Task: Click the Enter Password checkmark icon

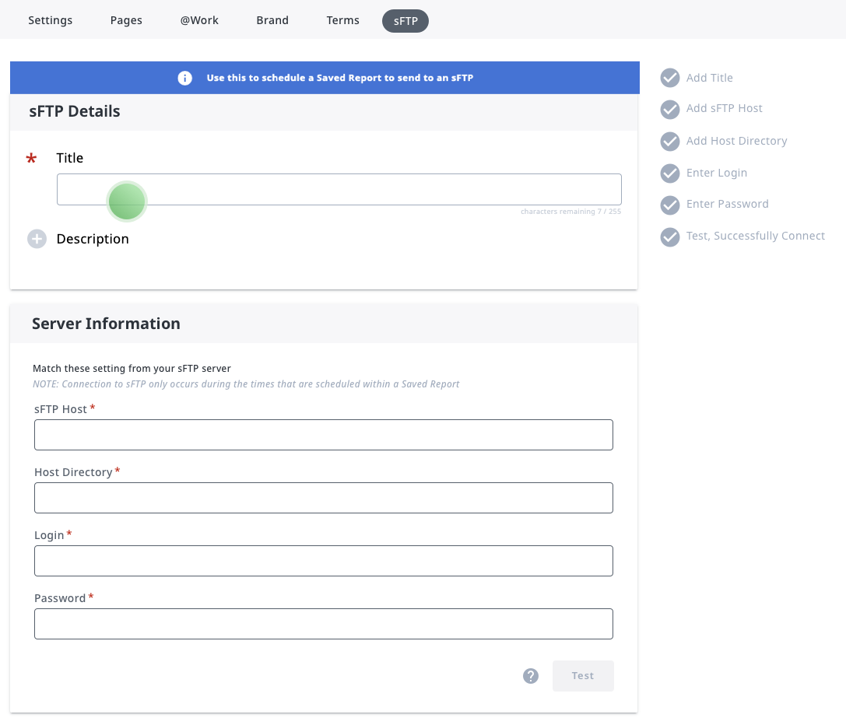Action: tap(670, 205)
